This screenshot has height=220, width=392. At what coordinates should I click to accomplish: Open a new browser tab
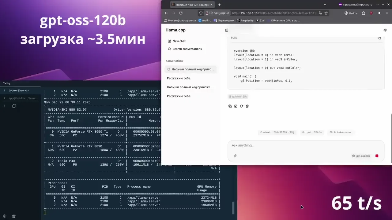[219, 5]
